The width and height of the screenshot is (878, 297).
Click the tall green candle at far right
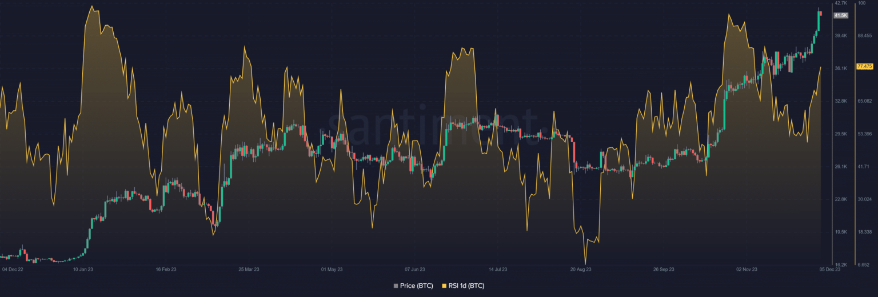click(x=819, y=21)
